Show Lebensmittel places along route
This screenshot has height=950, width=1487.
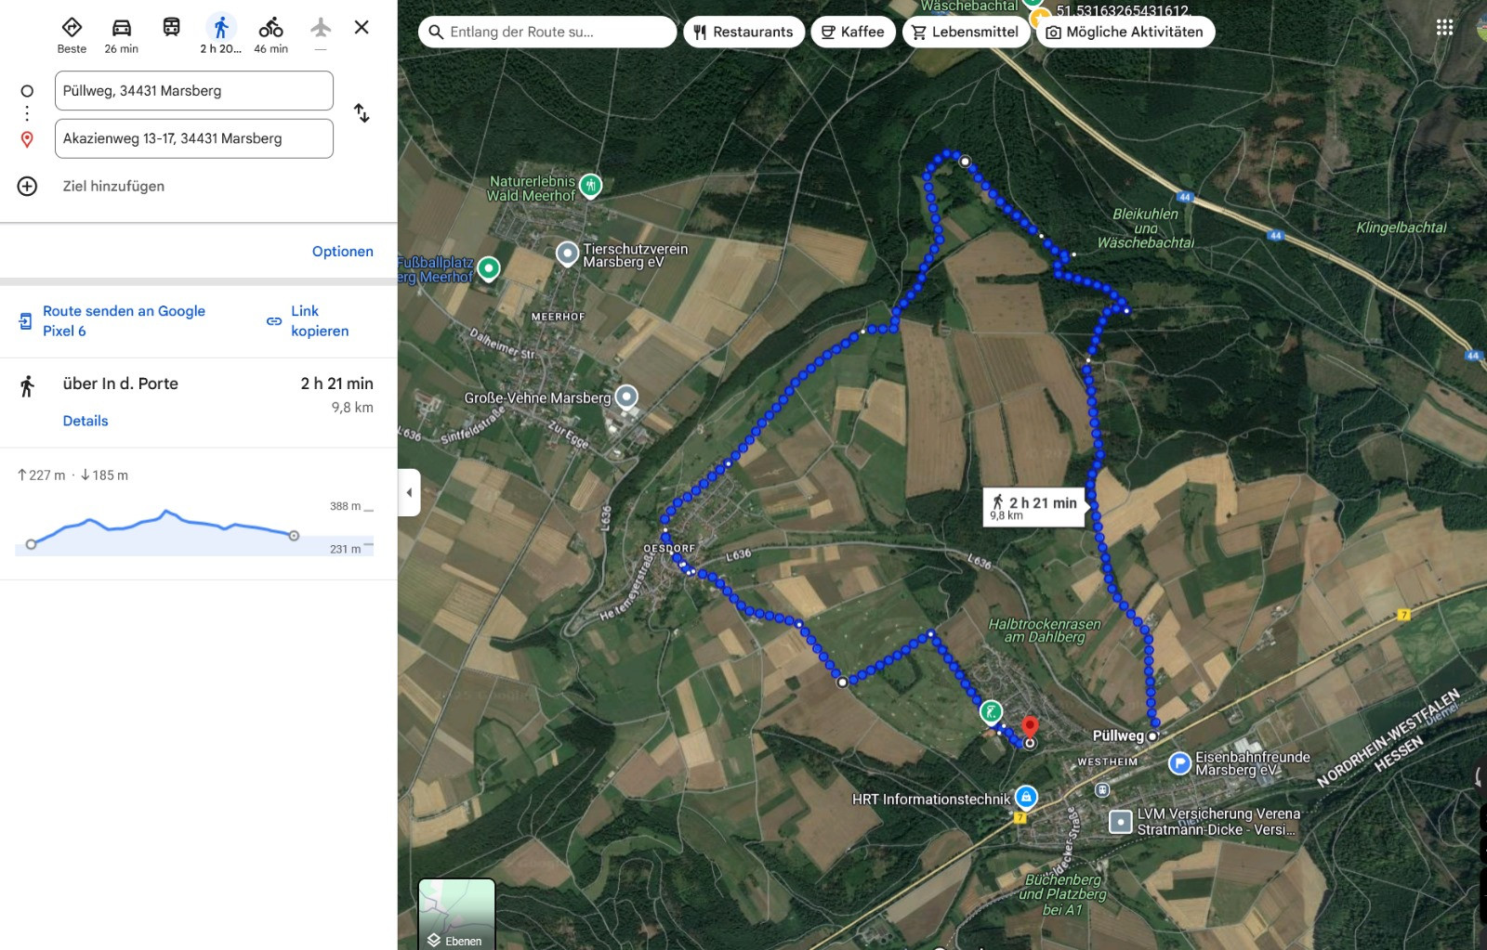(x=966, y=32)
